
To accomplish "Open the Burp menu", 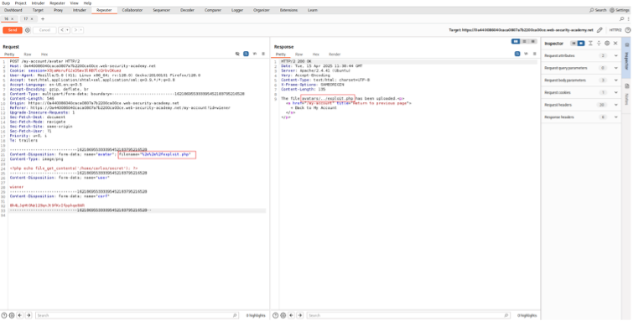I will [6, 3].
